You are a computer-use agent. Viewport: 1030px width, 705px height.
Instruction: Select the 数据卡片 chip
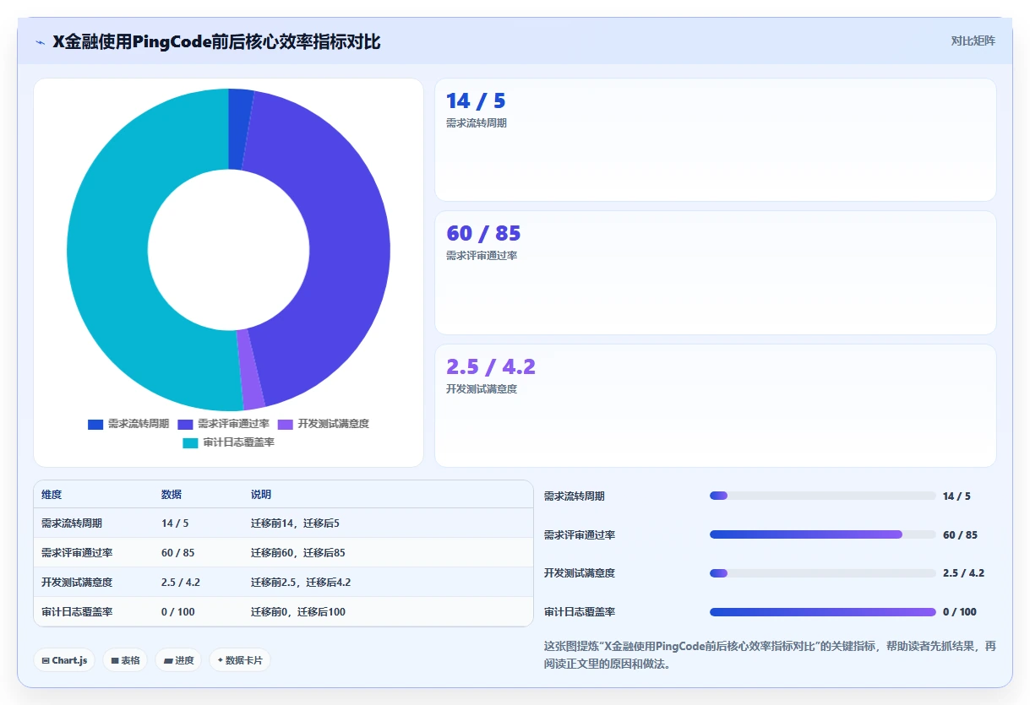point(240,660)
